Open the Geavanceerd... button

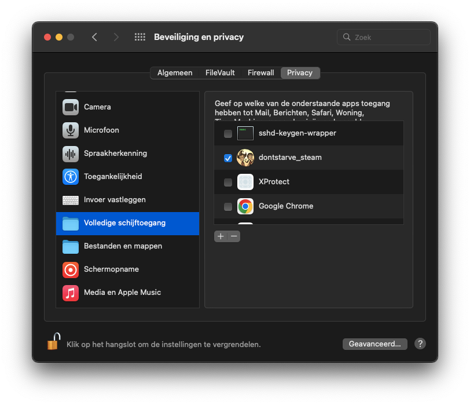pos(374,344)
